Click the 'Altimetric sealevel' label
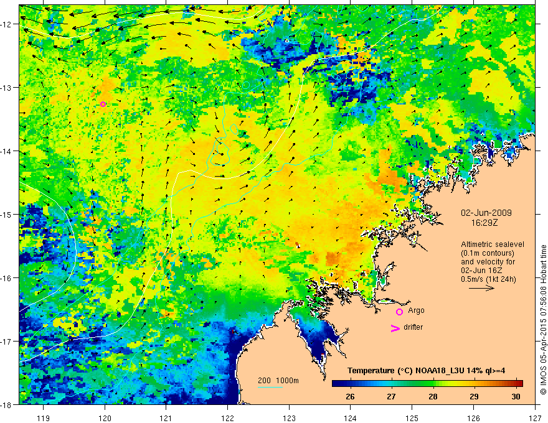This screenshot has width=548, height=423. (493, 244)
